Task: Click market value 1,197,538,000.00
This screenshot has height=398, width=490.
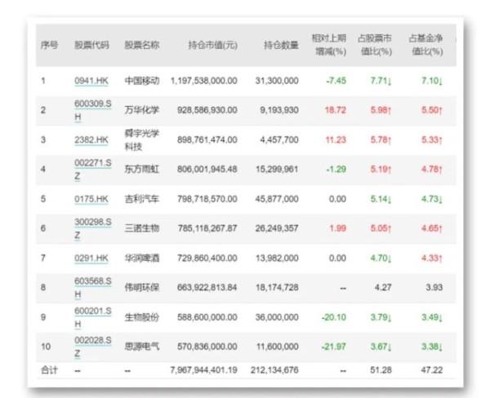Action: coord(203,81)
